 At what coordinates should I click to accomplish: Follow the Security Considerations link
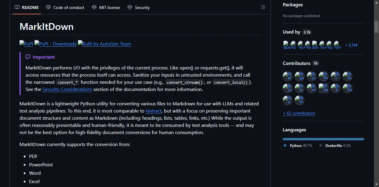[x=67, y=89]
